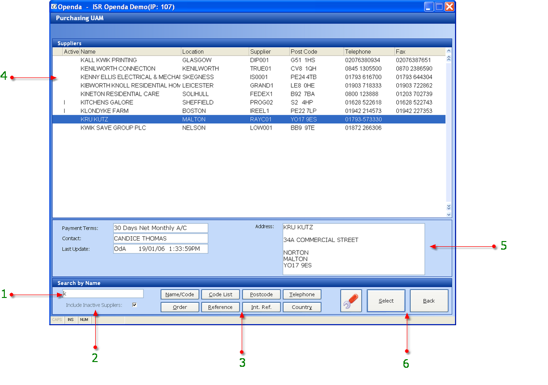The image size is (548, 385).
Task: Click the wrench tools icon button
Action: tap(351, 301)
